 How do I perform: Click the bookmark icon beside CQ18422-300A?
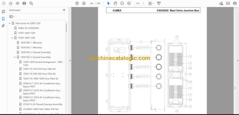[x=20, y=109]
